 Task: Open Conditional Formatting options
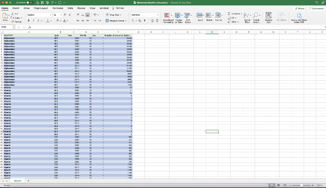click(x=168, y=18)
